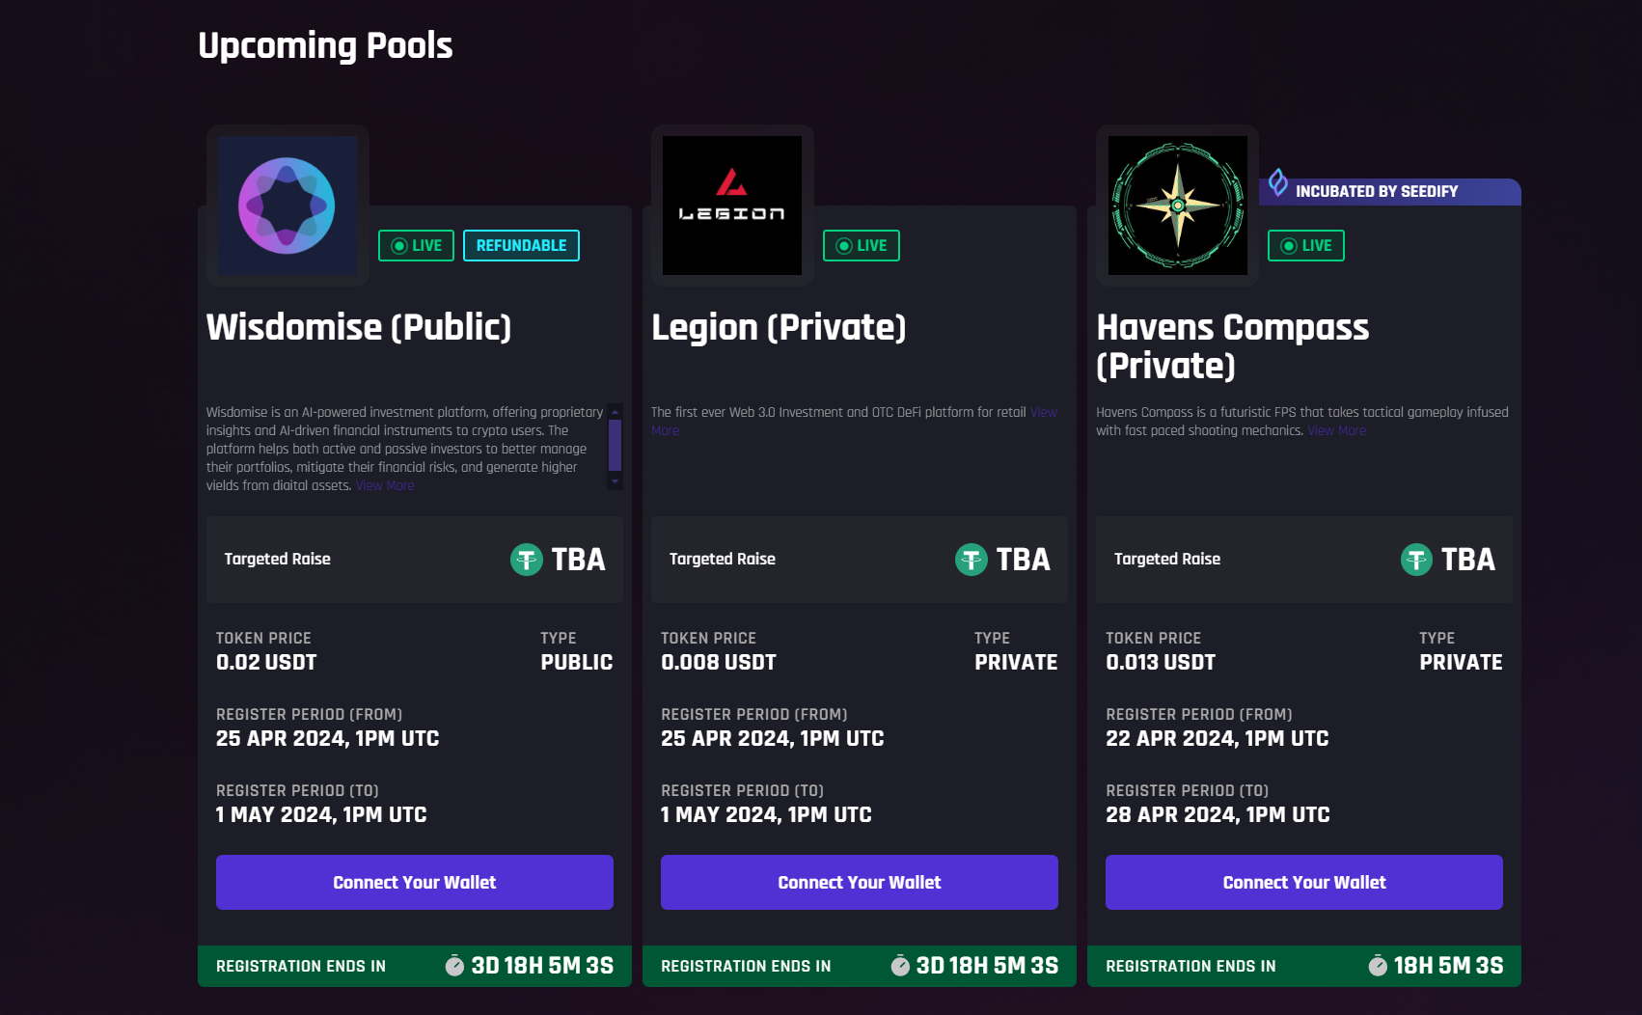This screenshot has height=1015, width=1642.
Task: Click the timer icon in Havens Compass footer
Action: pyautogui.click(x=1378, y=966)
